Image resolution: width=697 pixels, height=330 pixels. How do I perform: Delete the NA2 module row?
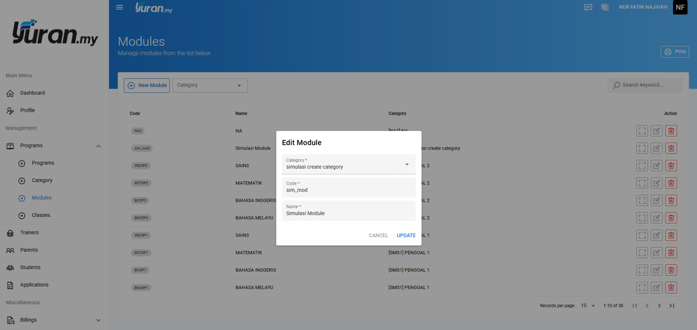(671, 131)
